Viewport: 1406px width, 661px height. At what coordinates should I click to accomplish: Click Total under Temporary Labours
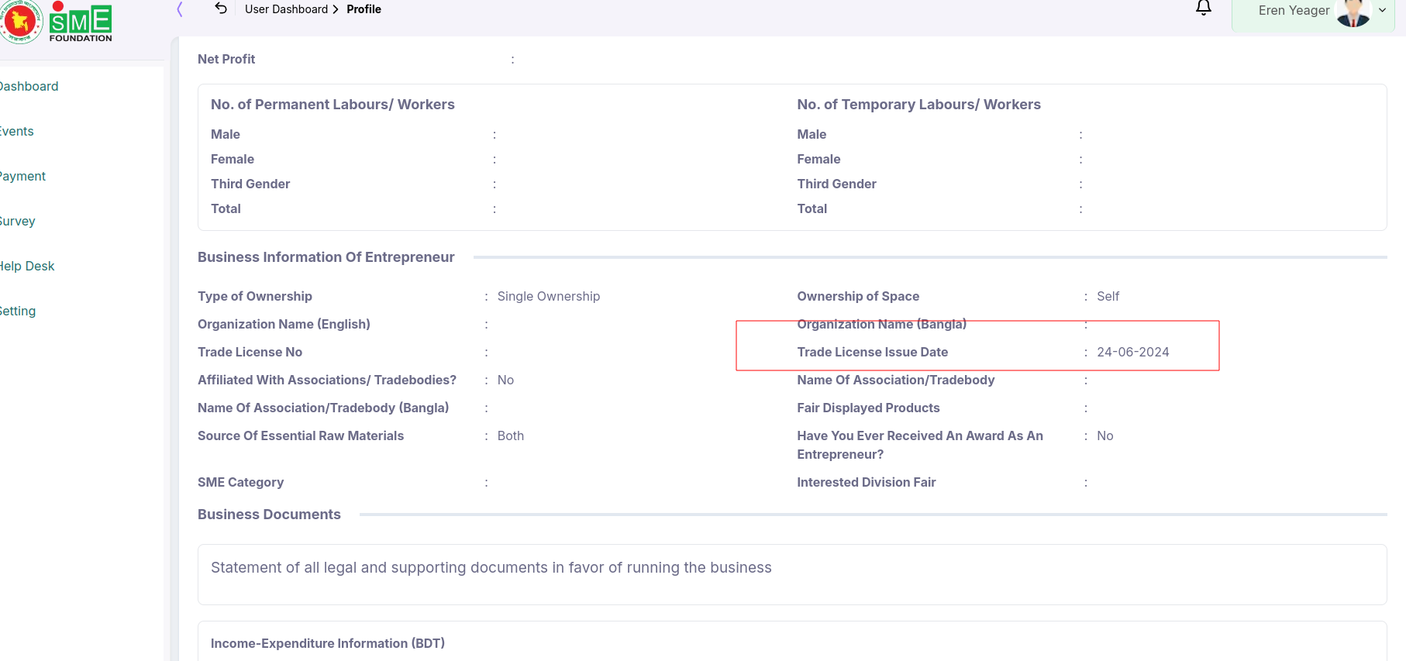812,208
